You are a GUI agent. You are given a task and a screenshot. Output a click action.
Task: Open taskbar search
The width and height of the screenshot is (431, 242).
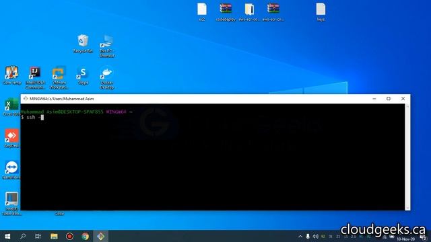point(23,236)
